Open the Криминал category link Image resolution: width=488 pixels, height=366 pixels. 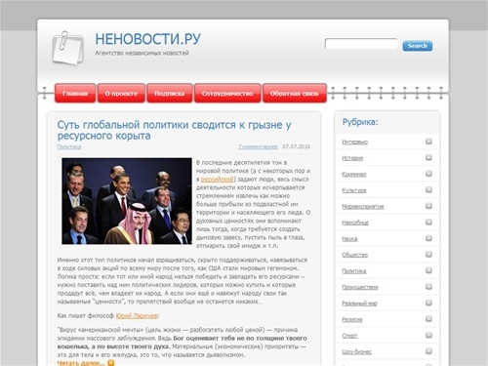point(354,175)
